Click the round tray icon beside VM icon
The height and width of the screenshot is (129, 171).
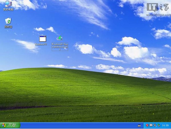click(x=155, y=125)
